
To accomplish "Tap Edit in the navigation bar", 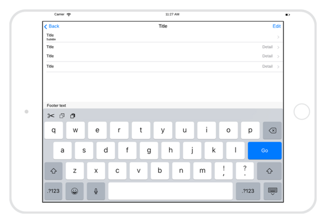I will (x=277, y=26).
